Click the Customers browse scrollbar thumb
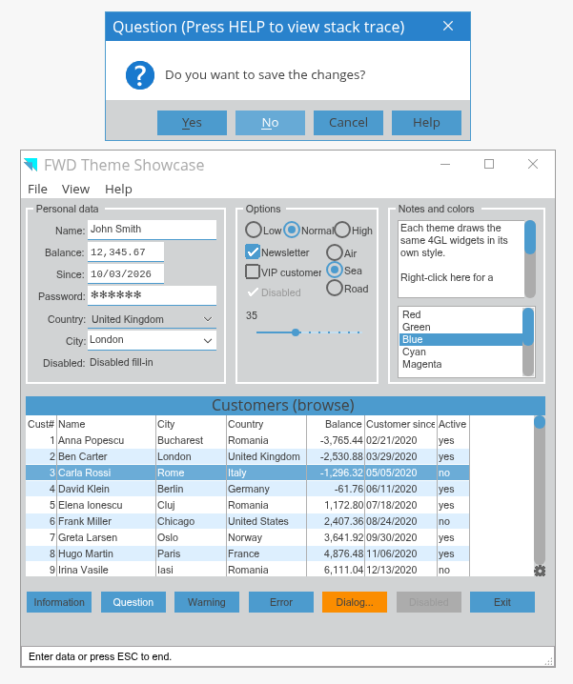This screenshot has height=684, width=573. click(540, 422)
